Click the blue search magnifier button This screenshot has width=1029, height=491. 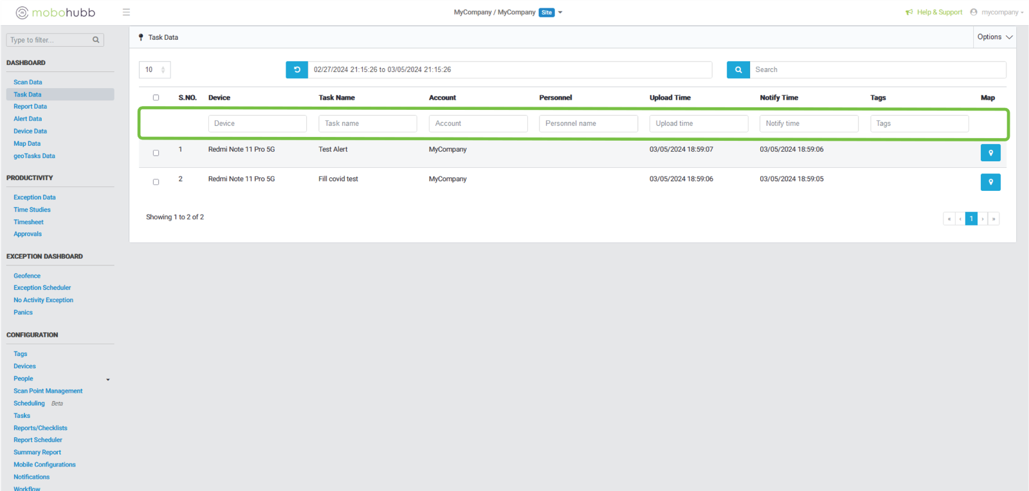738,69
